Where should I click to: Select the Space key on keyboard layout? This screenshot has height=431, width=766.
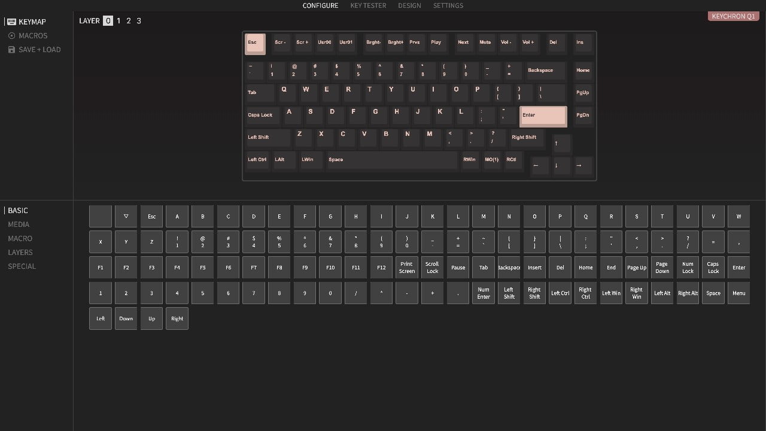[392, 160]
